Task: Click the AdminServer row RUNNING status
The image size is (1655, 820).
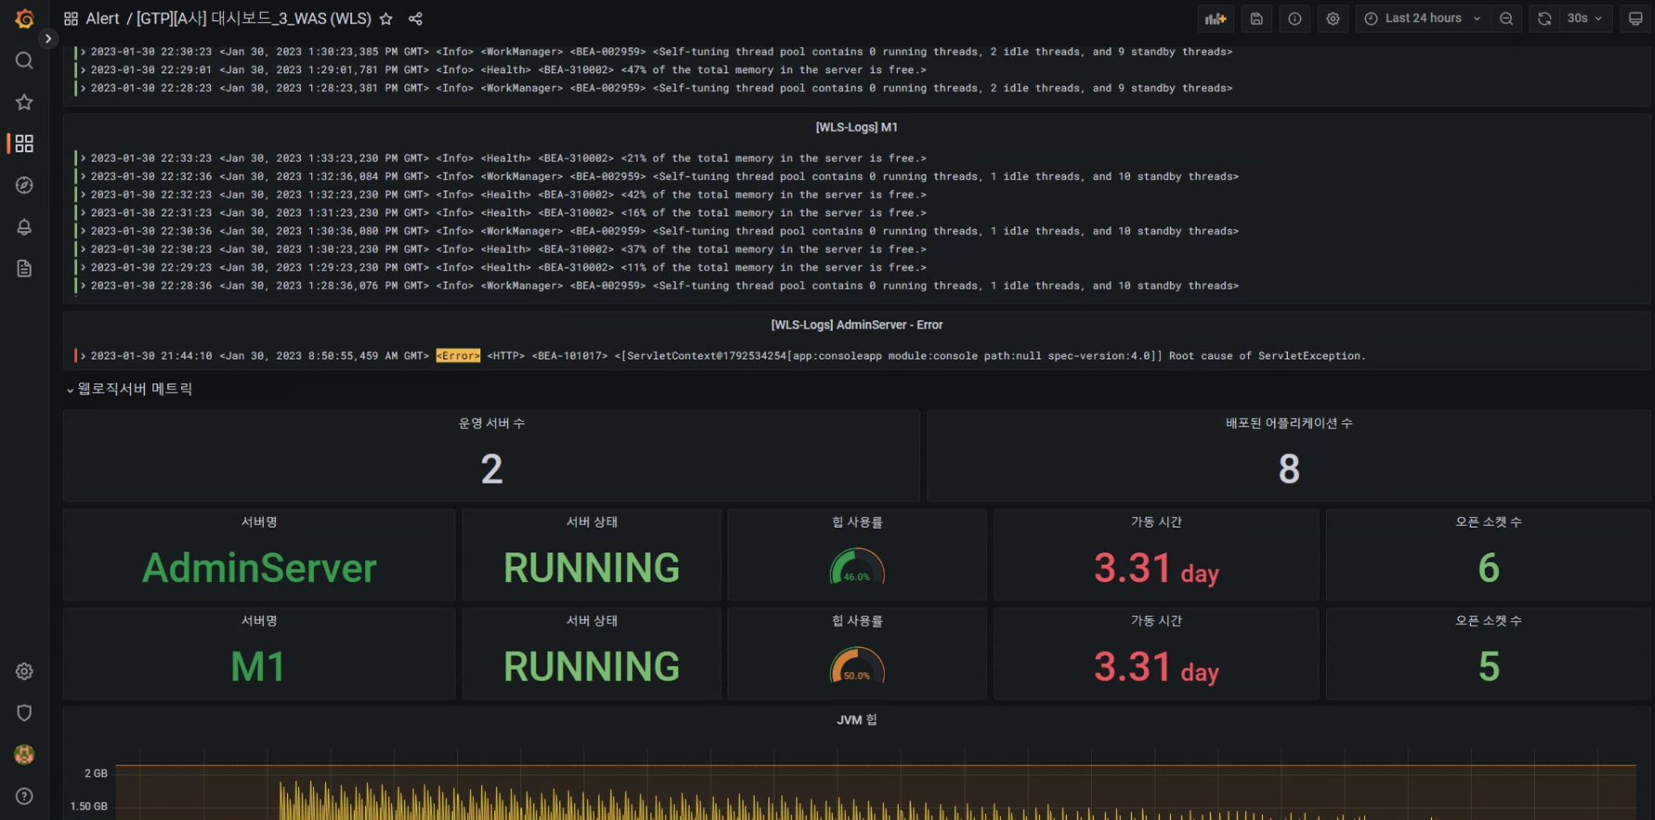Action: [592, 568]
